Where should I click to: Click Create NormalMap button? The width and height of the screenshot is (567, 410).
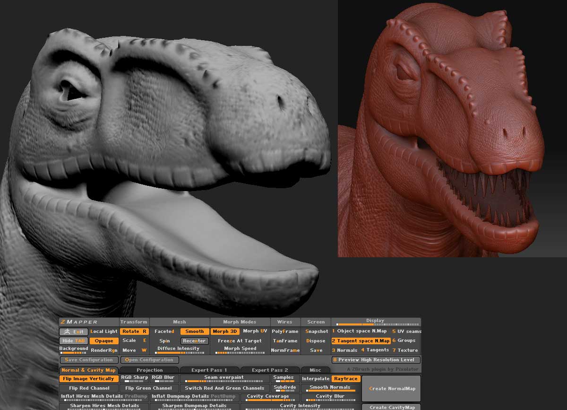391,388
